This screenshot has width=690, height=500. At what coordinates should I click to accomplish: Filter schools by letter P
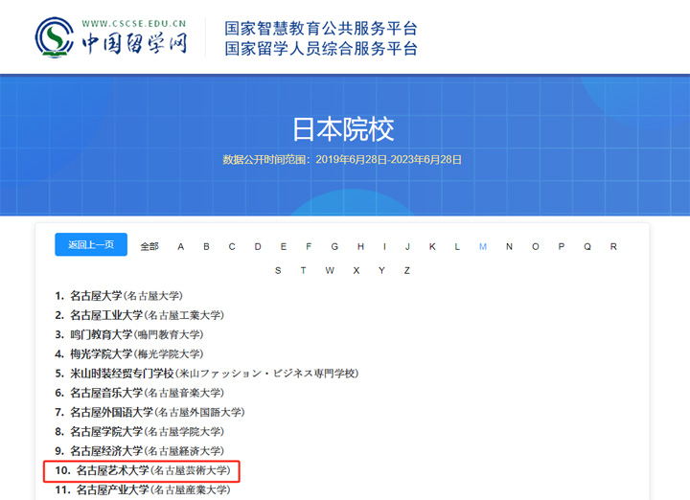coord(561,247)
